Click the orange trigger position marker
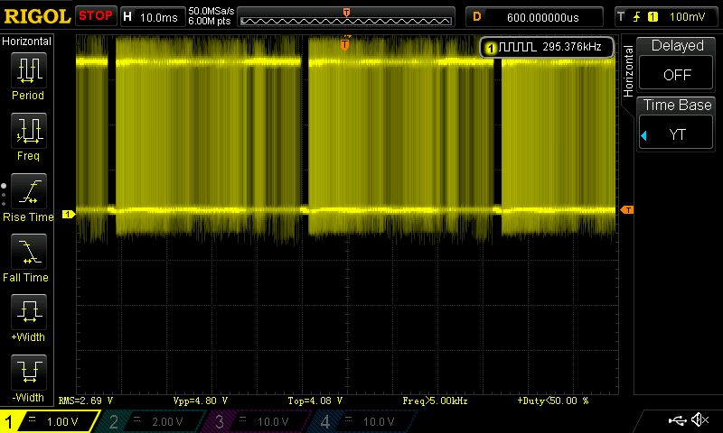723x433 pixels. pyautogui.click(x=345, y=42)
